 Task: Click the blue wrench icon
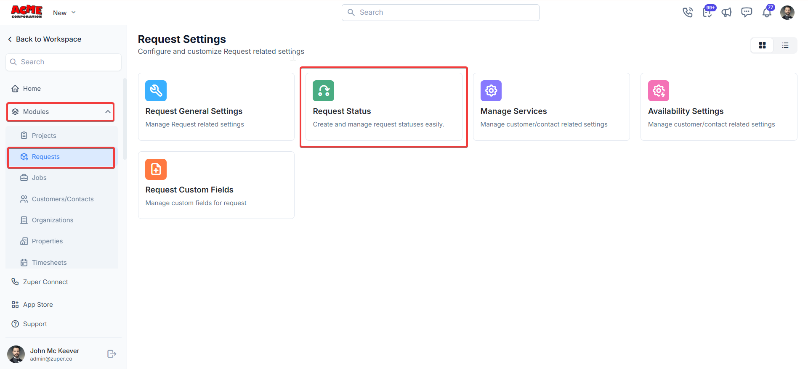156,91
